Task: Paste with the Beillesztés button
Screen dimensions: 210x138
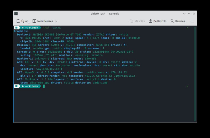Action: point(158,21)
